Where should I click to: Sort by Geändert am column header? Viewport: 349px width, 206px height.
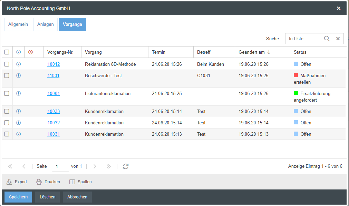262,52
